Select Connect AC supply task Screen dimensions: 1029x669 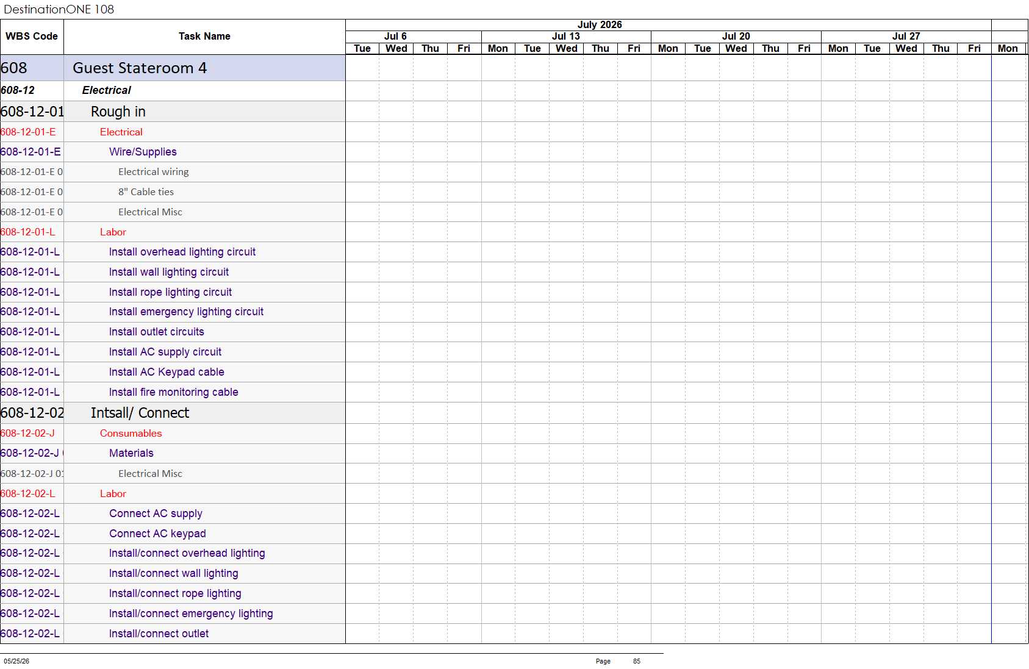(173, 513)
